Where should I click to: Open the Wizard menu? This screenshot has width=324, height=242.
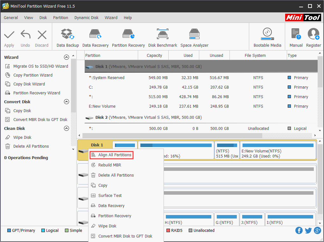[111, 18]
